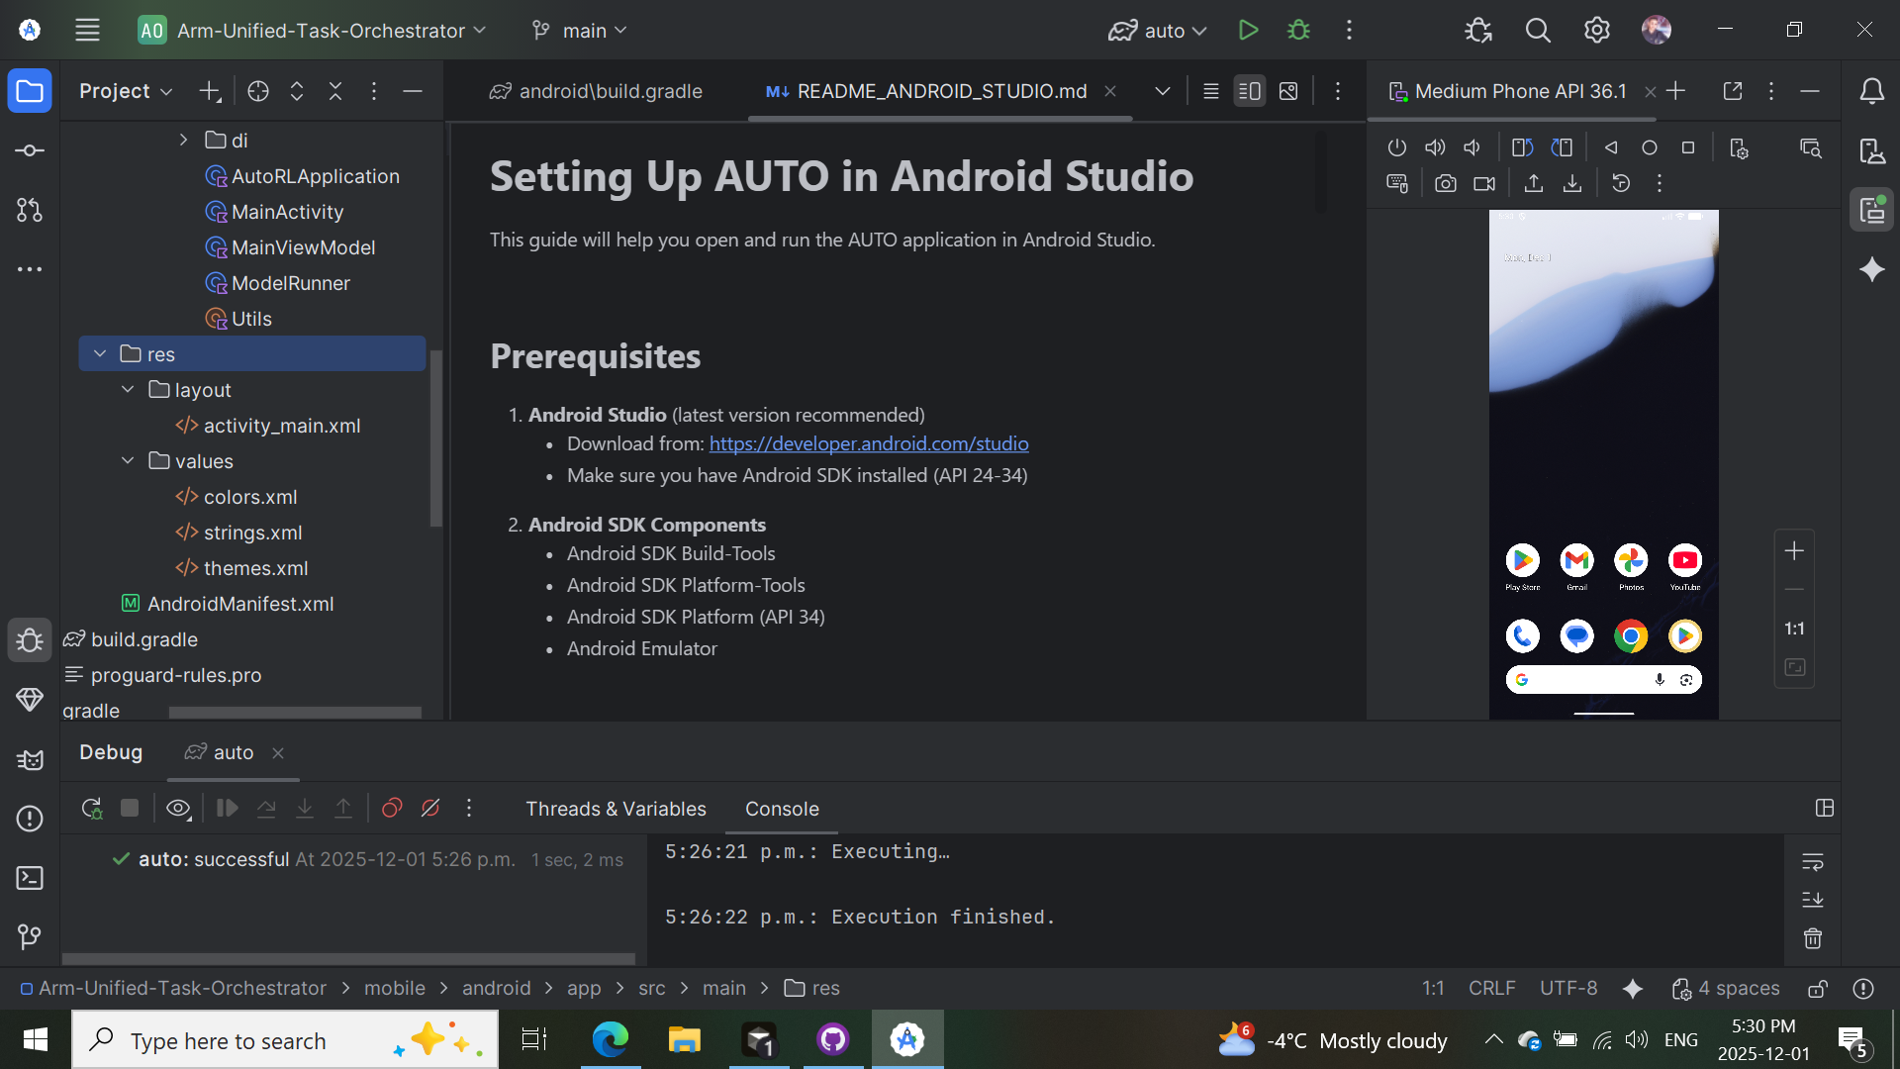Toggle mute breakpoints in Debug toolbar

click(430, 809)
